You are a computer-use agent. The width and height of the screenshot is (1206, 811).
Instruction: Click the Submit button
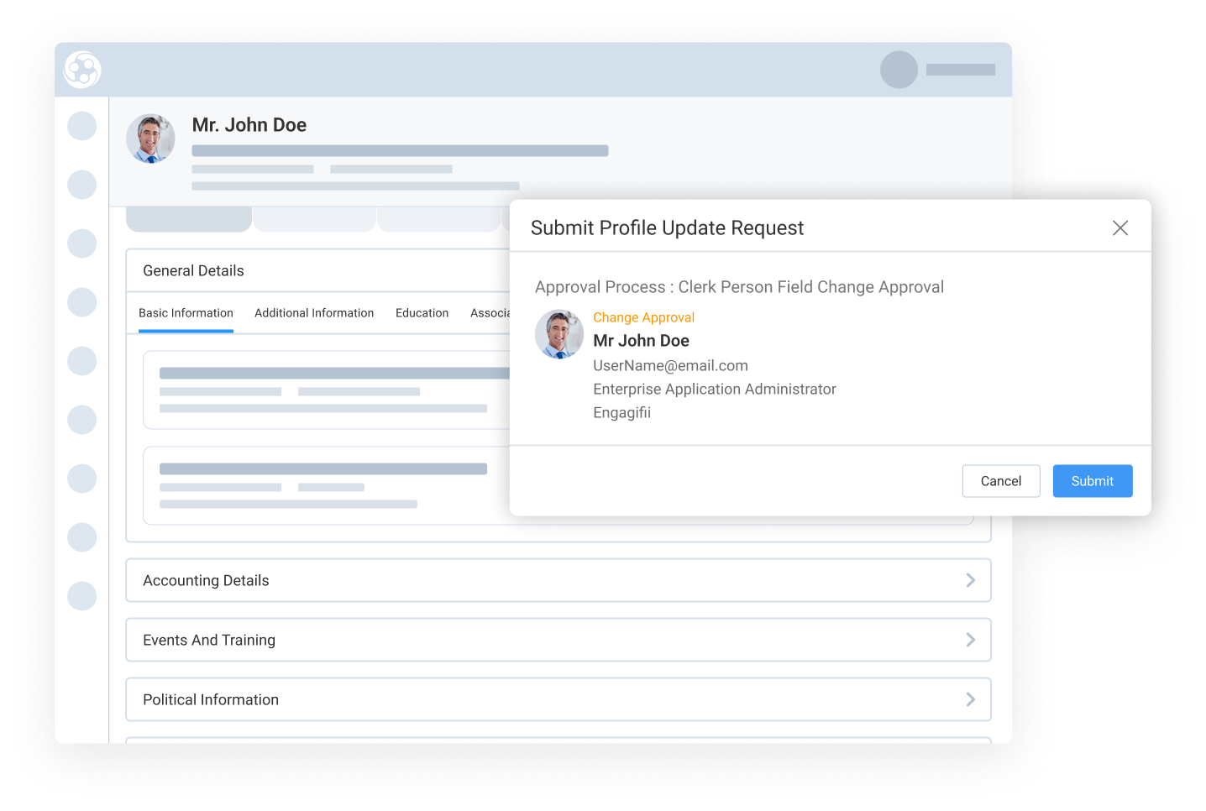[x=1093, y=481]
